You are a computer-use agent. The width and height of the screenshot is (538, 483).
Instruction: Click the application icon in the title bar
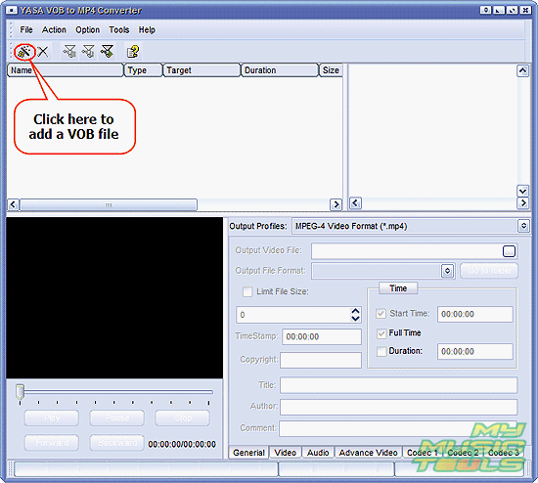pyautogui.click(x=12, y=10)
